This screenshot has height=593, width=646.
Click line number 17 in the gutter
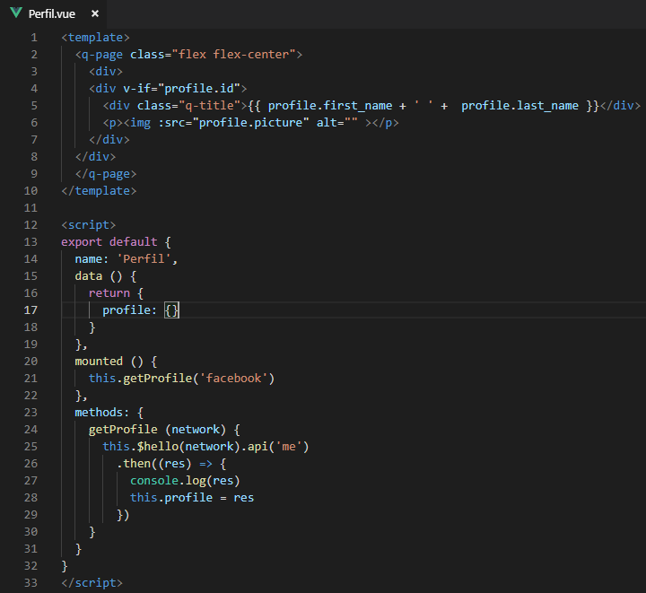pos(31,310)
